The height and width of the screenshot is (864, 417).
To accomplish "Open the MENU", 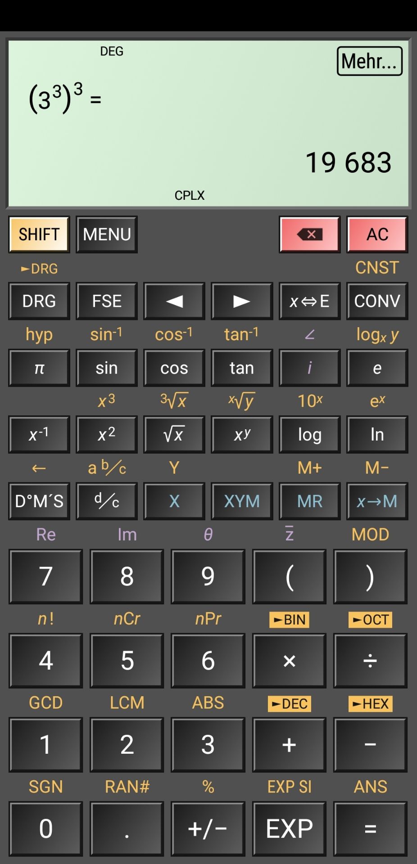I will click(107, 234).
